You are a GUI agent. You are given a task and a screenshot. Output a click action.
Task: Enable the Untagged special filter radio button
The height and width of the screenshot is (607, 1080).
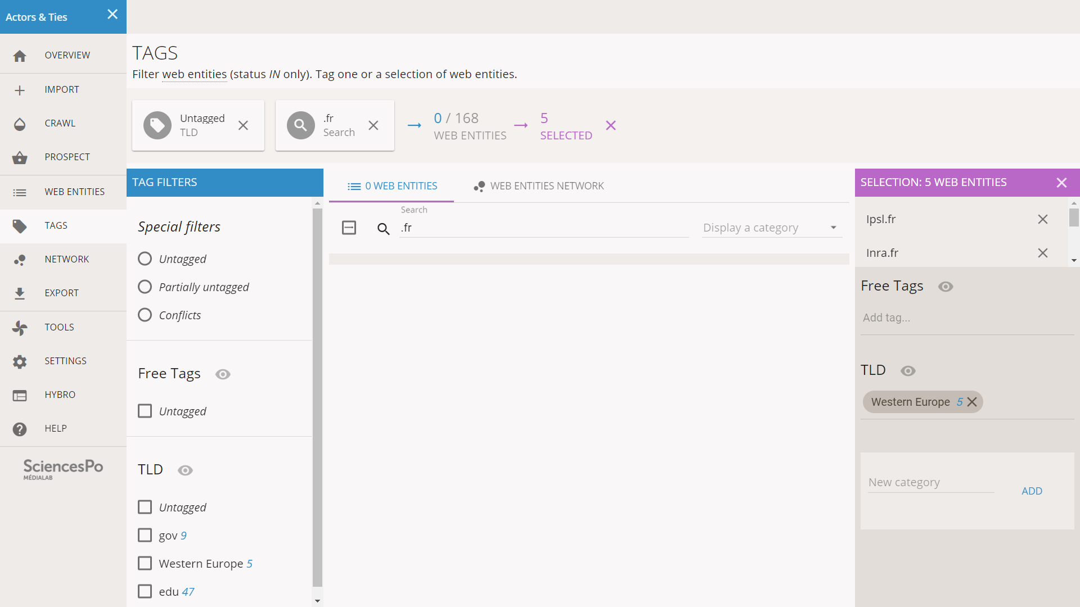(x=145, y=259)
